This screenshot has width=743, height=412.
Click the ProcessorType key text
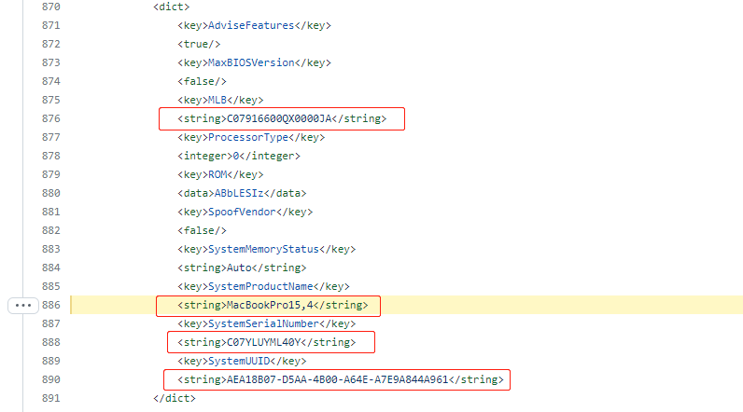248,137
